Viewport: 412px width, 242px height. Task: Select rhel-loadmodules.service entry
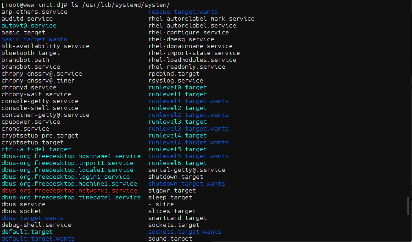click(x=192, y=60)
